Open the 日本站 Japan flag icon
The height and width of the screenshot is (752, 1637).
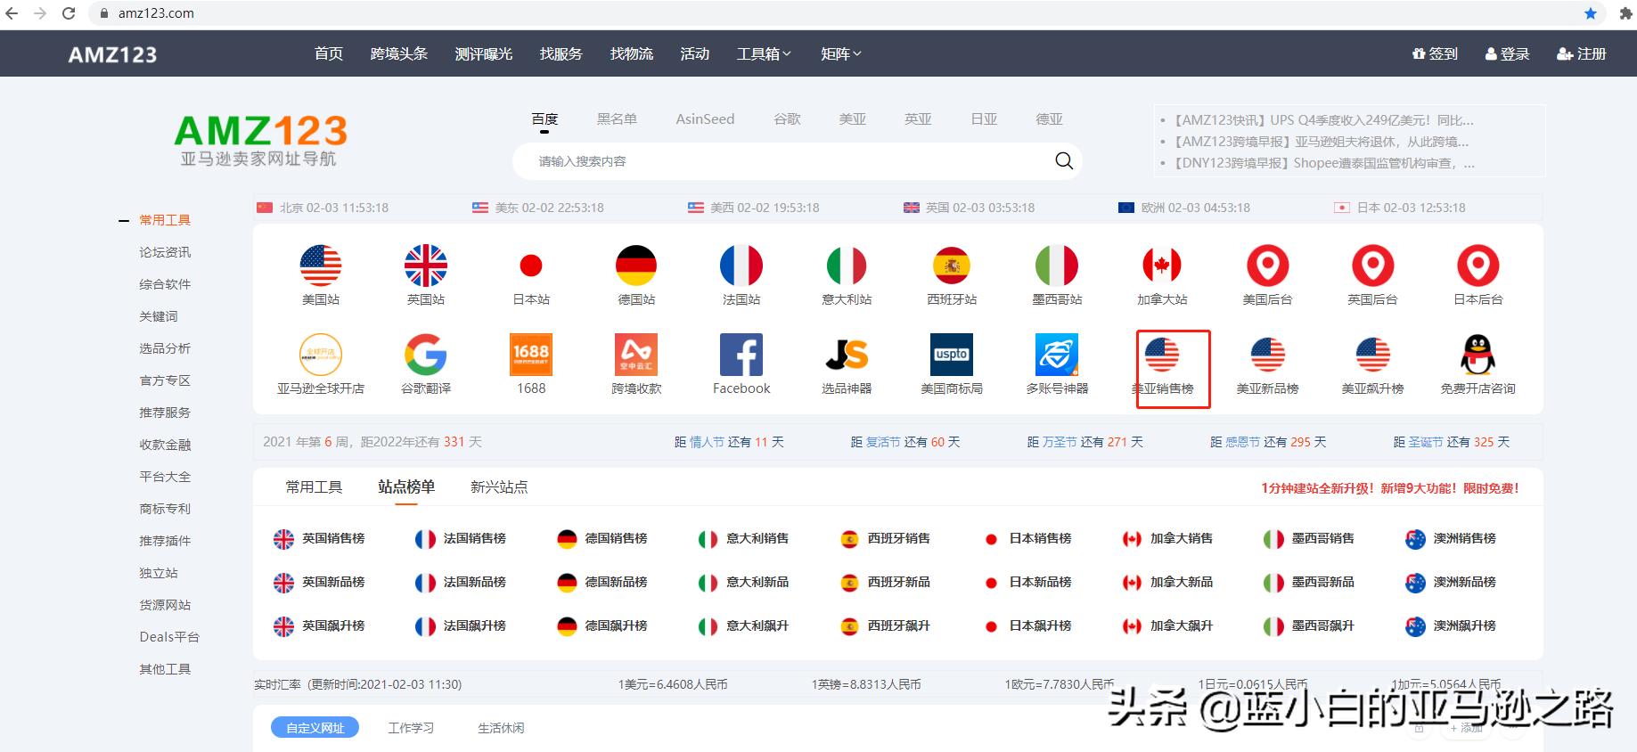[x=531, y=265]
